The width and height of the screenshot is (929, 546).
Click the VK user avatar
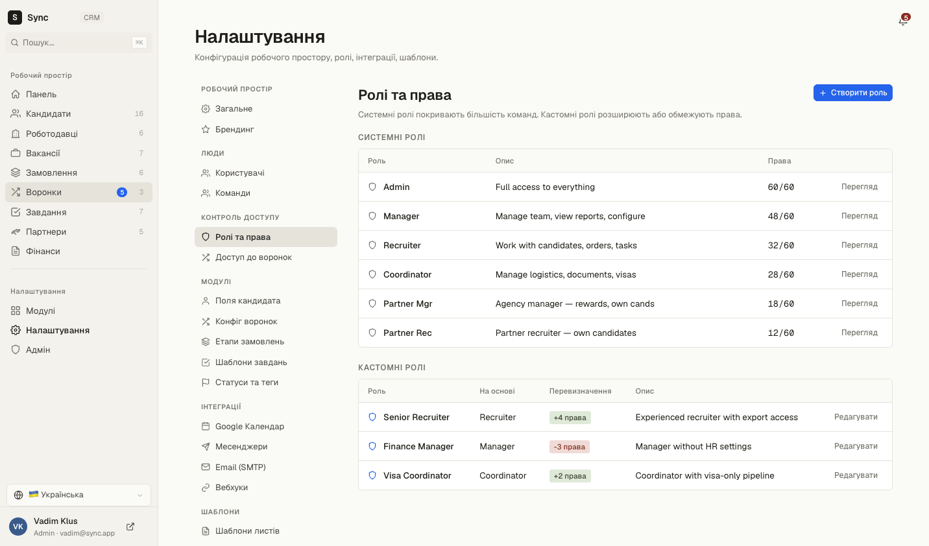[x=18, y=527]
